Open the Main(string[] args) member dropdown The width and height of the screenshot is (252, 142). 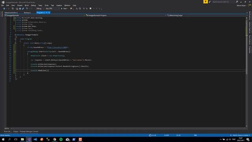click(x=207, y=15)
